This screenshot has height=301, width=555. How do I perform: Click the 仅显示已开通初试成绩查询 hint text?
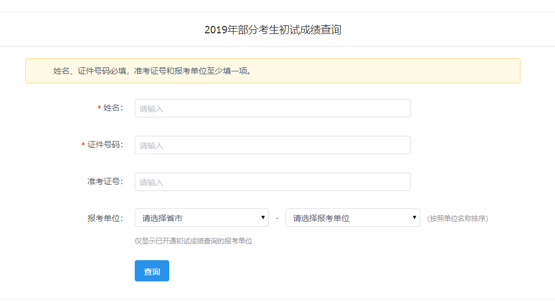pyautogui.click(x=193, y=241)
